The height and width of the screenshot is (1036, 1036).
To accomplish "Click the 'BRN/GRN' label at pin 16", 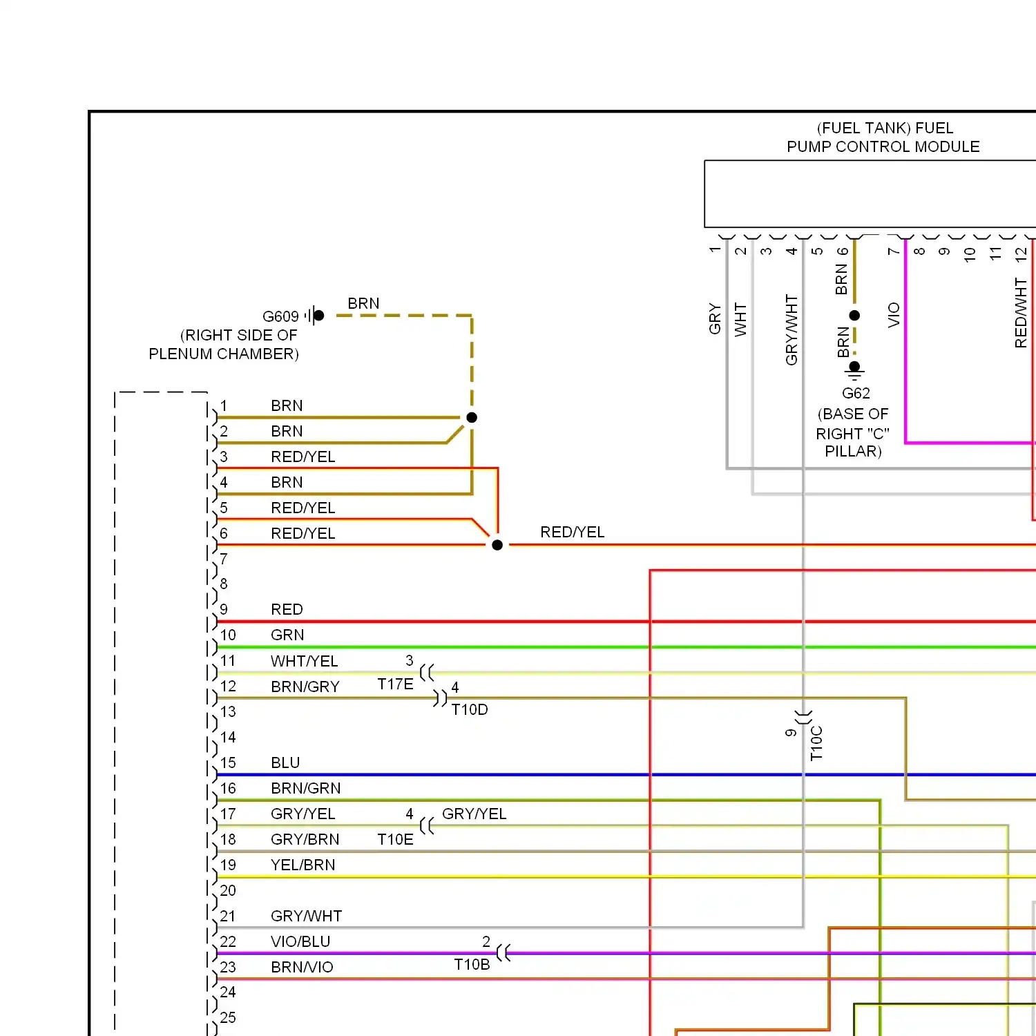I will (306, 788).
